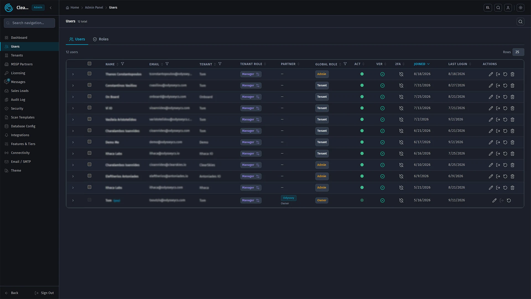Click the active status dot in 6/10/2026 row
This screenshot has height=299, width=531.
(362, 165)
